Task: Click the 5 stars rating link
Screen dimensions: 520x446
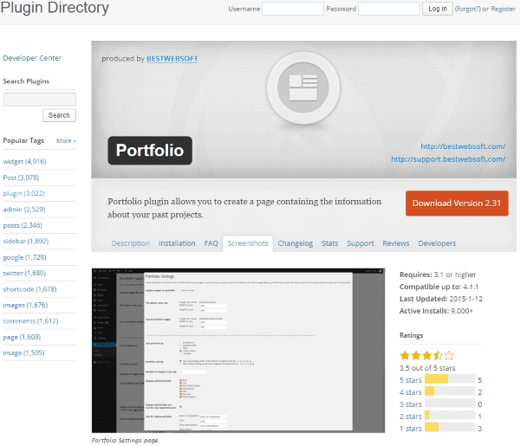Action: [x=411, y=380]
